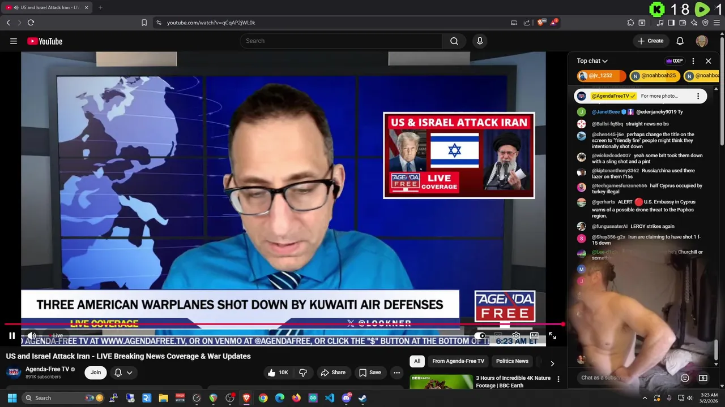Viewport: 725px width, 407px height.
Task: Click the search magnifier button
Action: [454, 41]
